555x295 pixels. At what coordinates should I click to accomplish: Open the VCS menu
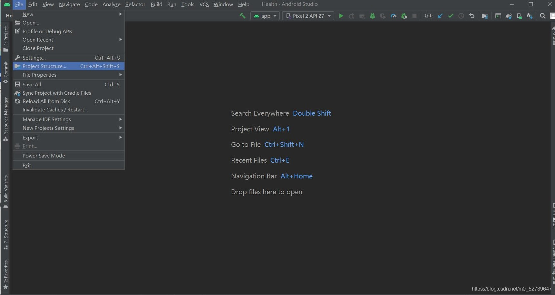pos(204,4)
